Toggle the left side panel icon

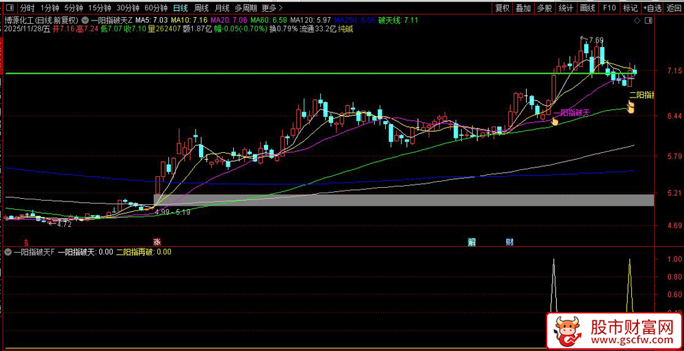pos(11,8)
